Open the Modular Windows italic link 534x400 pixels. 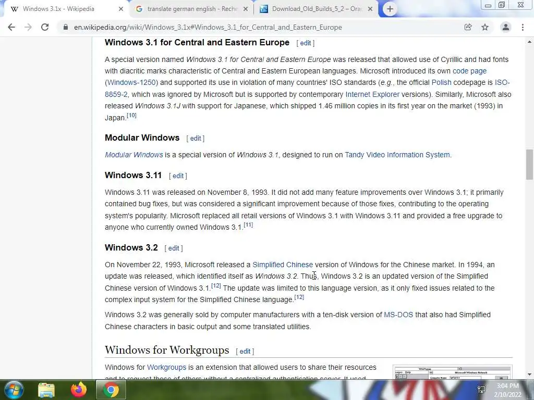[x=134, y=155]
